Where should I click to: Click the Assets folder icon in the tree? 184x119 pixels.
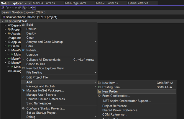click(x=9, y=34)
